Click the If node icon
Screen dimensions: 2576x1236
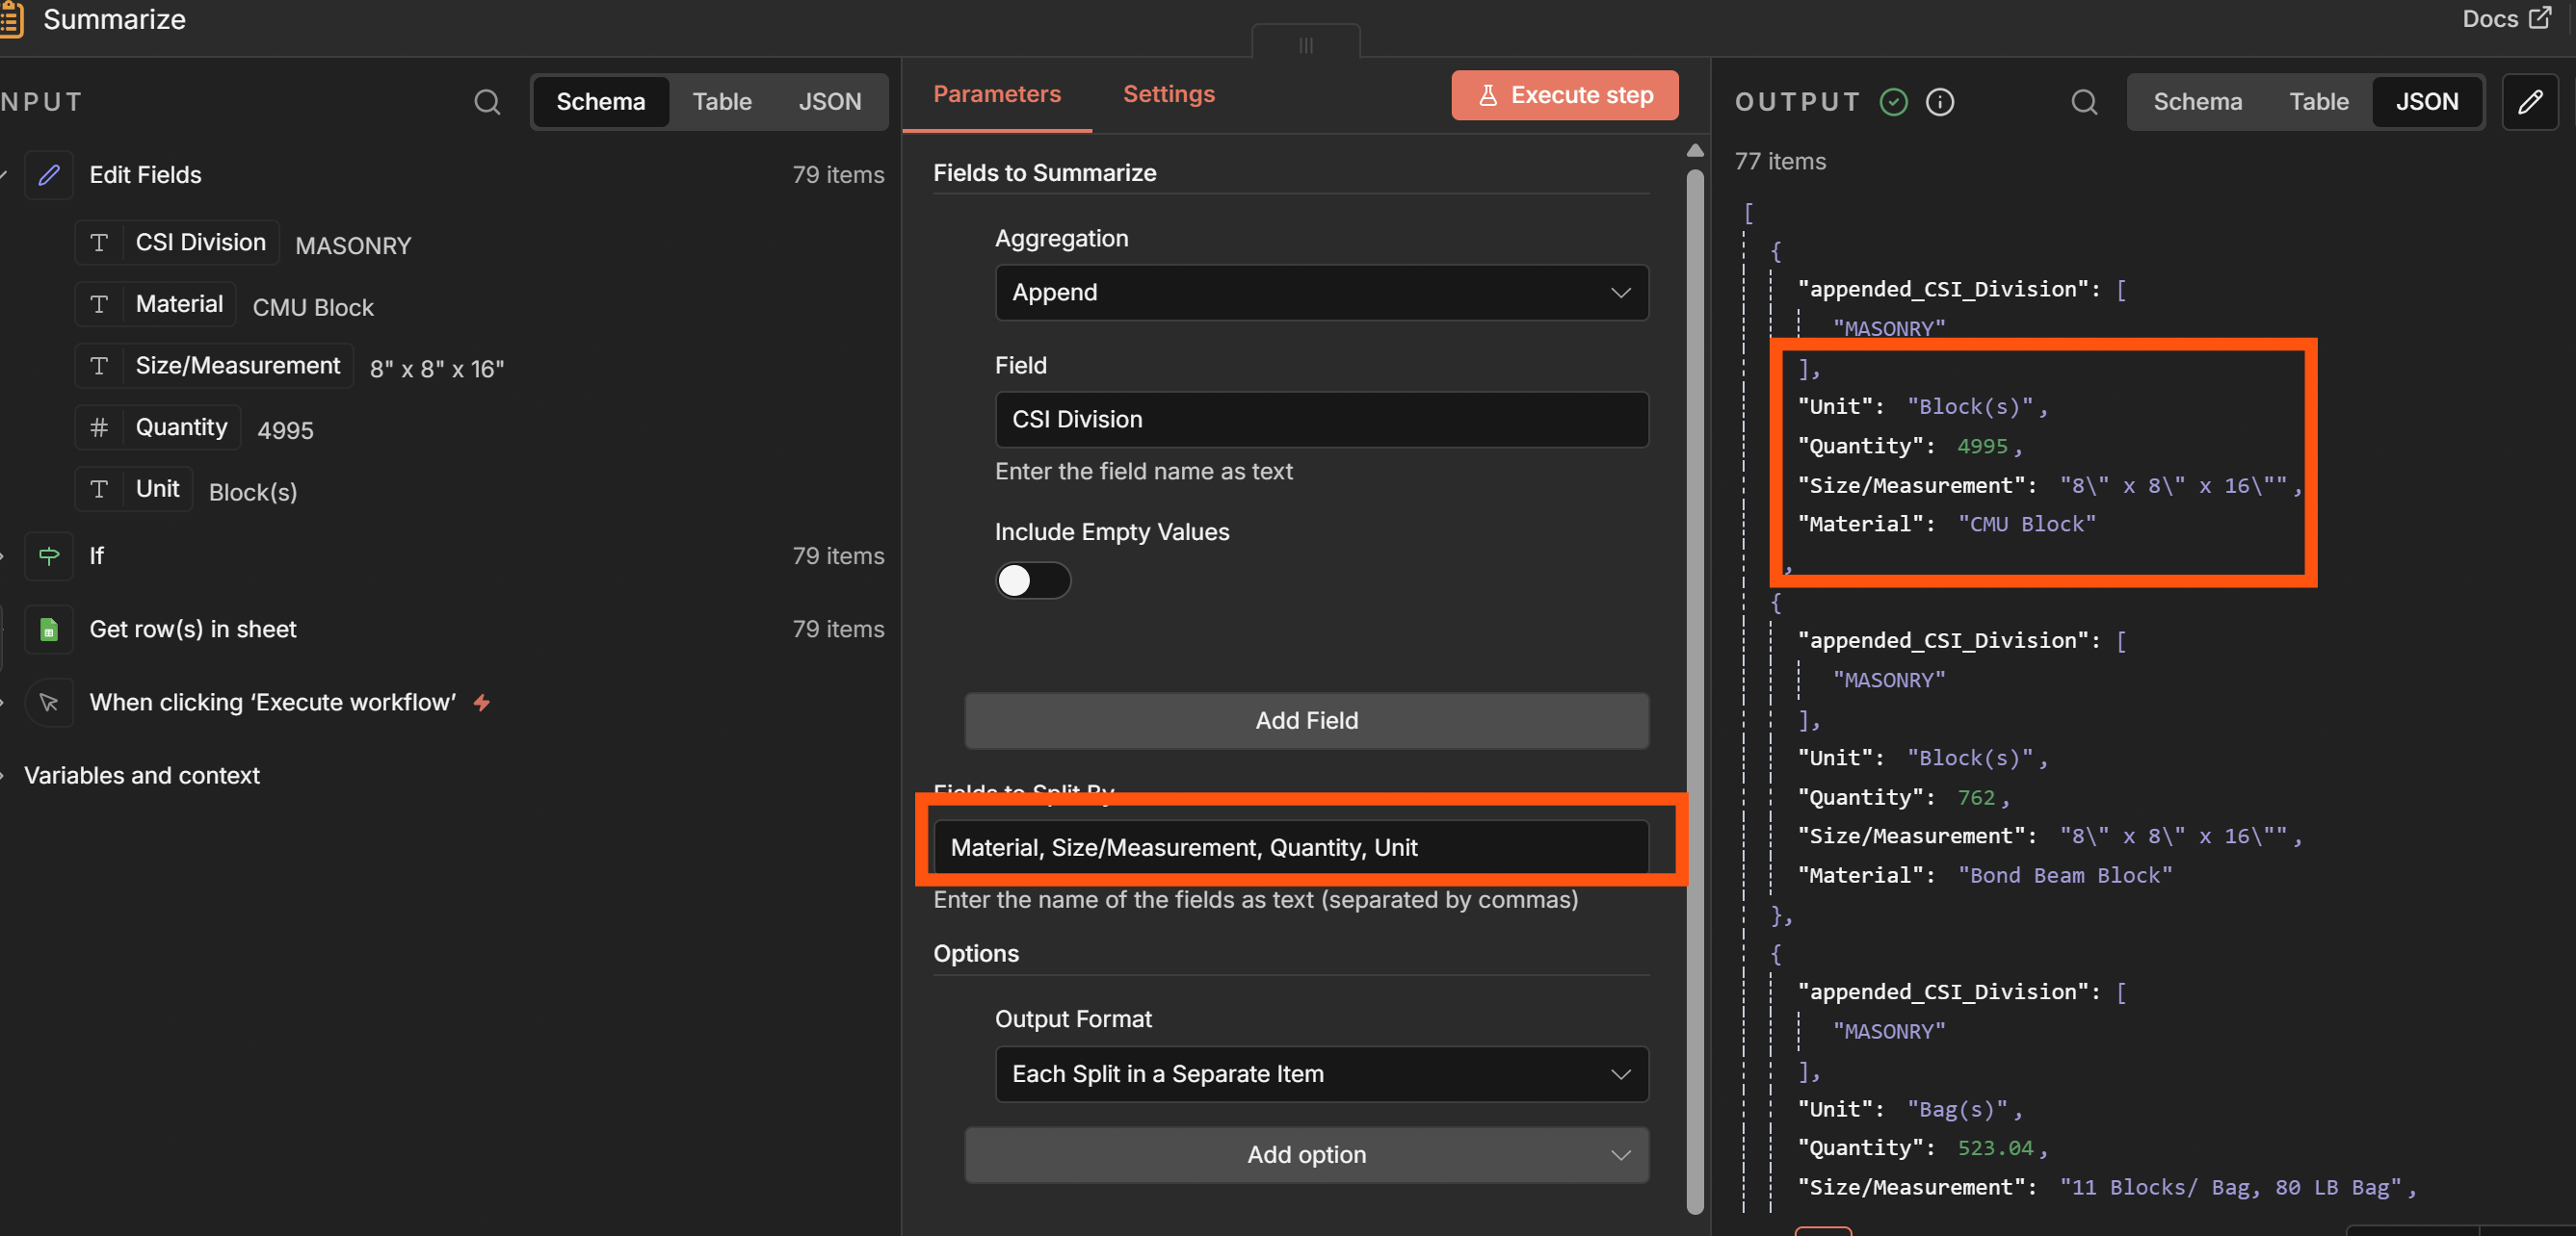tap(49, 555)
